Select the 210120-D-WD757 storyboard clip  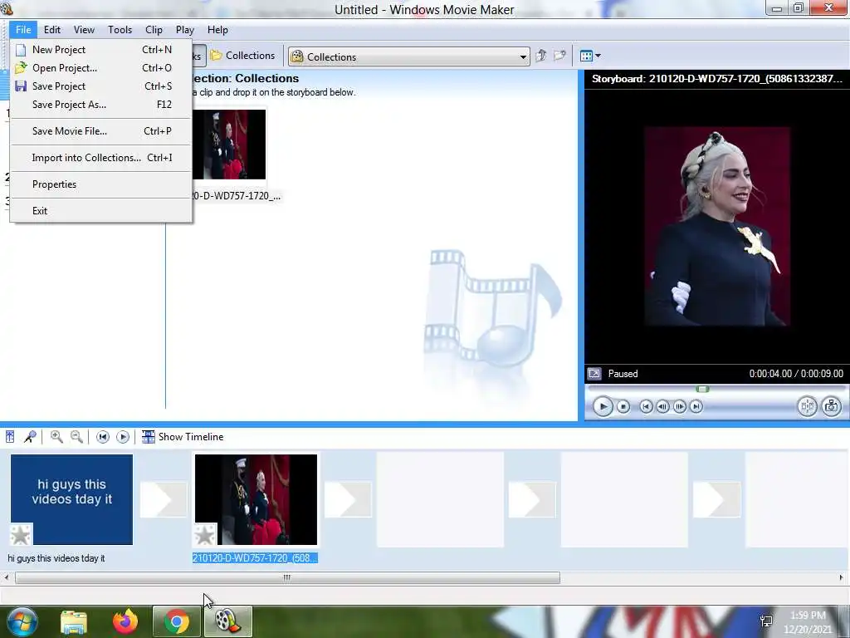pyautogui.click(x=256, y=499)
